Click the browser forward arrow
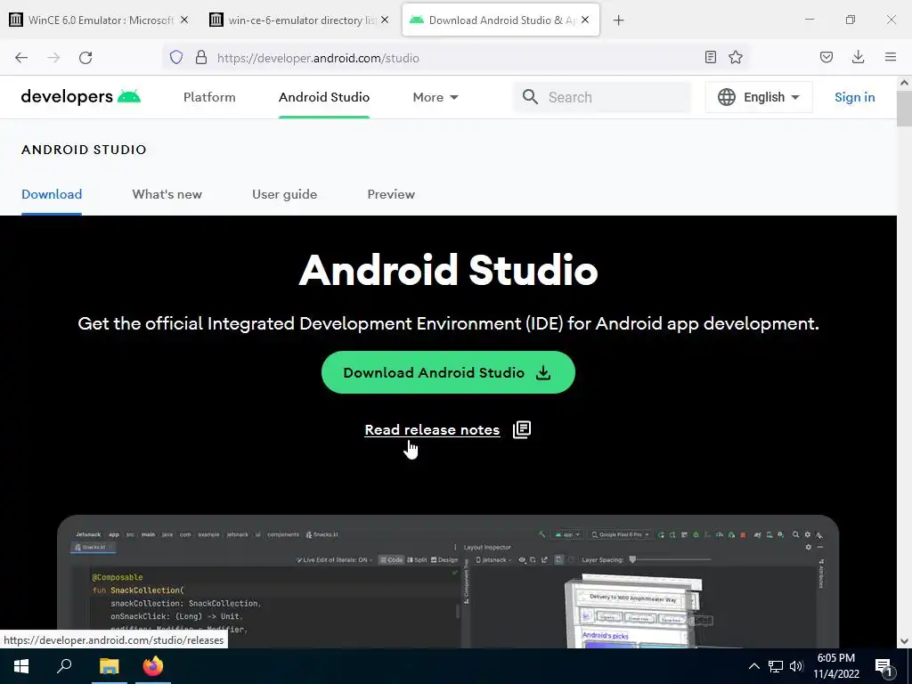Screen dimensions: 912x684 [x=53, y=58]
